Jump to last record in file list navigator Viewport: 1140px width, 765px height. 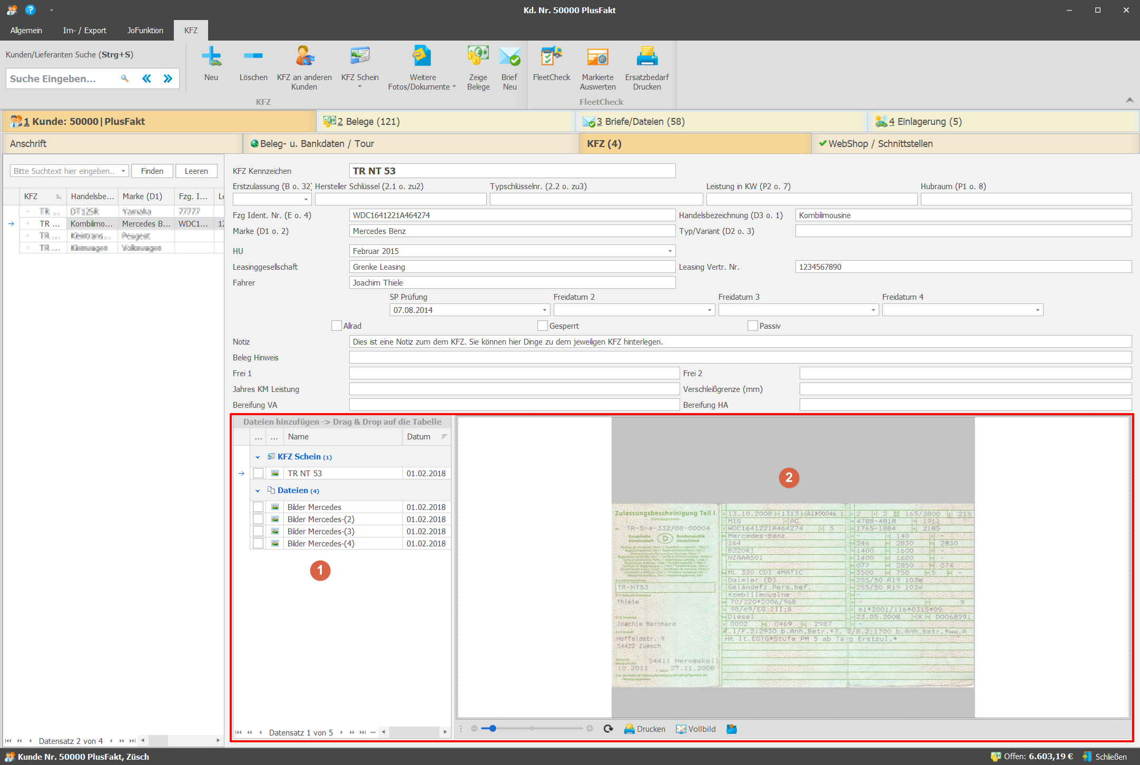[x=362, y=732]
